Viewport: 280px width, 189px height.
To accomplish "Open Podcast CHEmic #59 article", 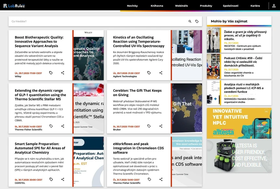I will (243, 62).
